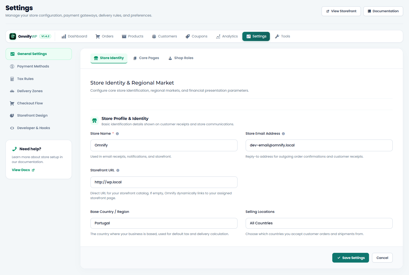Viewport: 409px width, 275px height.
Task: Click the Delivery Zones car icon
Action: click(x=12, y=91)
